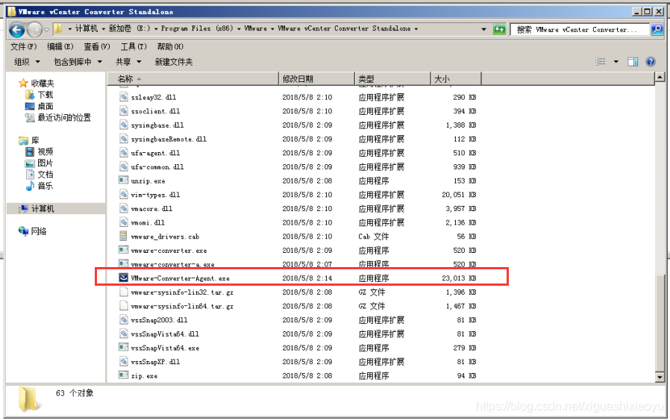Expand arrow after VMware vCenter Converter Standalone breadcrumb
670x420 pixels.
(416, 29)
